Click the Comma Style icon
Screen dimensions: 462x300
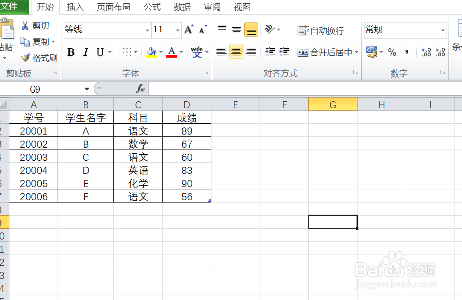click(x=407, y=52)
